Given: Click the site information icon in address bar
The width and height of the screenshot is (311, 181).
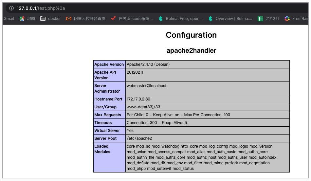Looking at the screenshot, I should pyautogui.click(x=11, y=8).
